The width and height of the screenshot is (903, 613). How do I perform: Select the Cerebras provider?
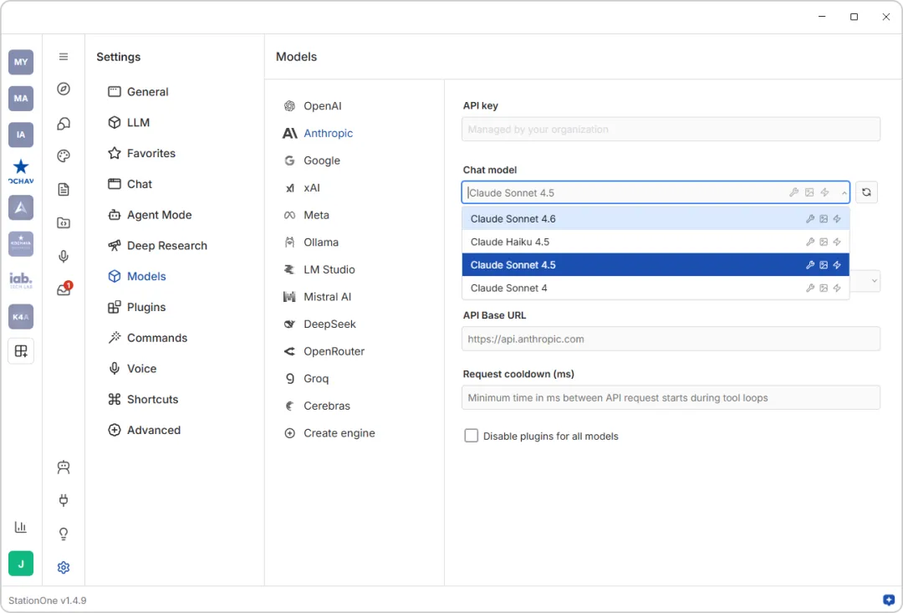click(x=318, y=406)
